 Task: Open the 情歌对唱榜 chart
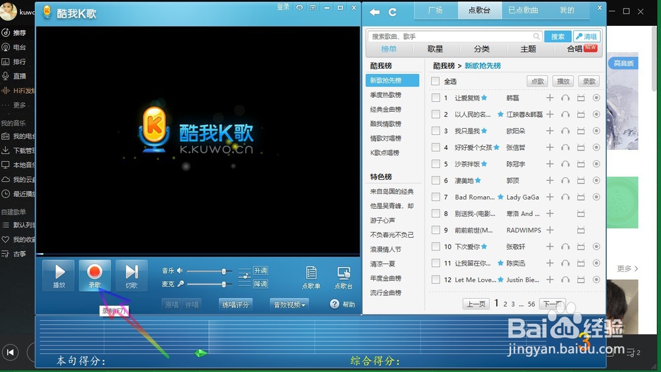[386, 138]
